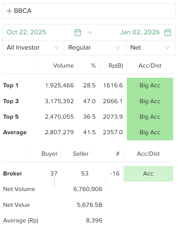Viewport: 178px width, 228px height.
Task: Select the Jan 02, 2026 end date
Action: tap(140, 32)
